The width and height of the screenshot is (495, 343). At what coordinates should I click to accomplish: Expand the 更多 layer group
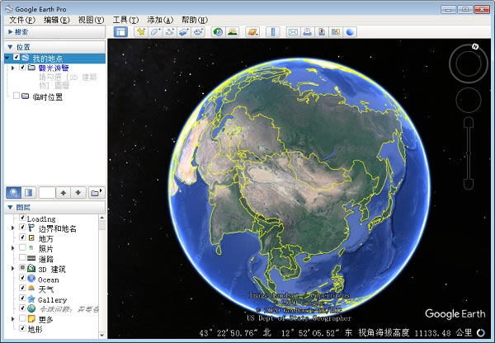click(12, 318)
